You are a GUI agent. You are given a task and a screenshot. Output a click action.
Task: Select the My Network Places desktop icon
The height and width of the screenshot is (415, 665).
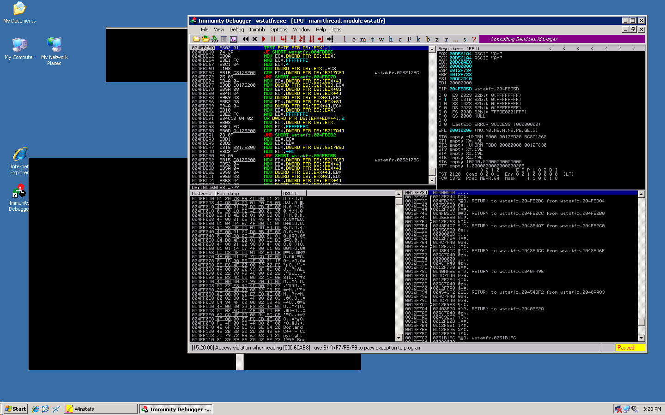54,51
